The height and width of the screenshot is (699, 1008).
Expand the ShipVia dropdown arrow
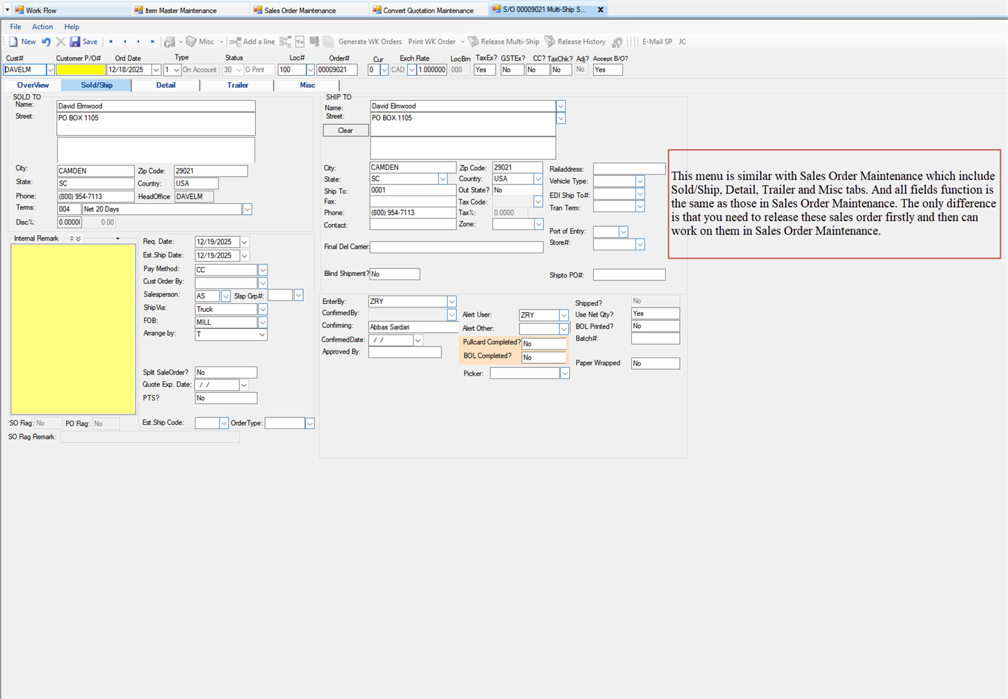coord(263,310)
